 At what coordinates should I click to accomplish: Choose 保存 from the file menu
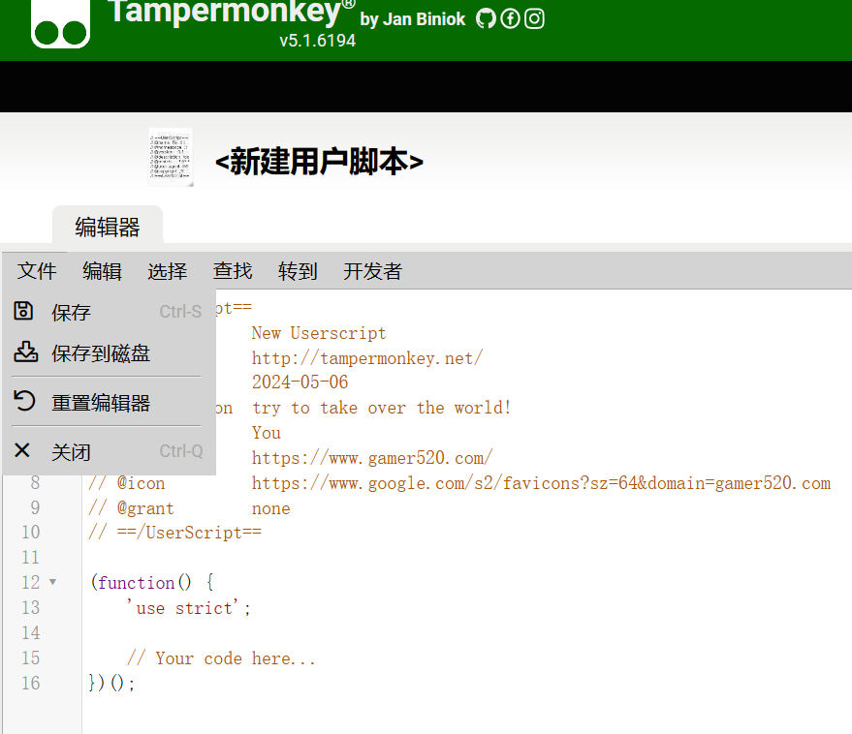(x=108, y=312)
